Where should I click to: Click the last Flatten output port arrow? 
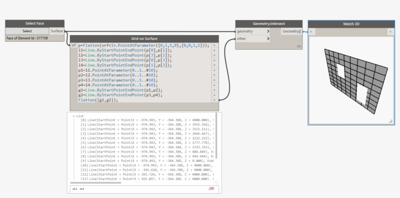click(x=215, y=100)
